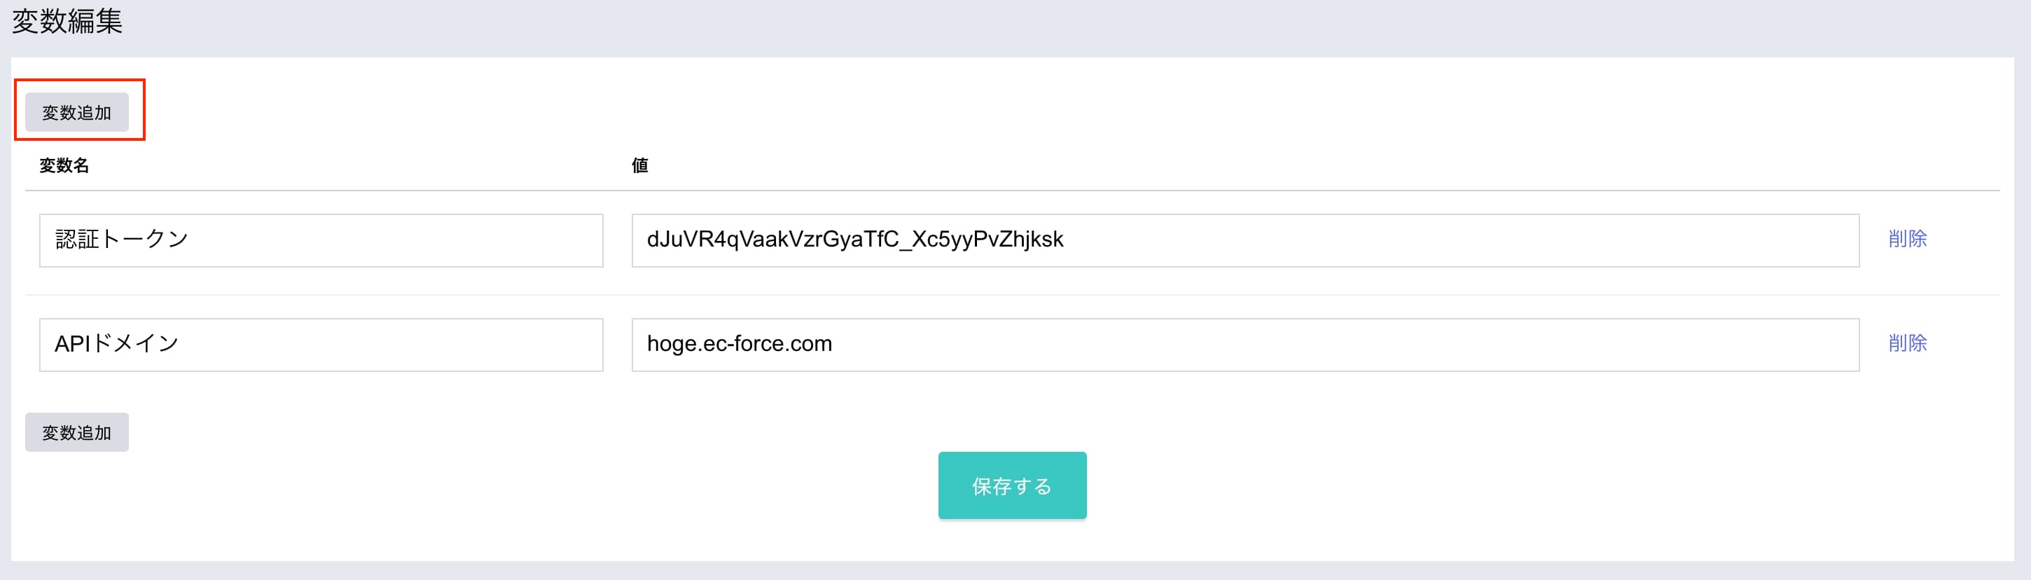Click 削除 beside the hoge.ec-force.com value
Screen dimensions: 2031x580
(x=1907, y=343)
